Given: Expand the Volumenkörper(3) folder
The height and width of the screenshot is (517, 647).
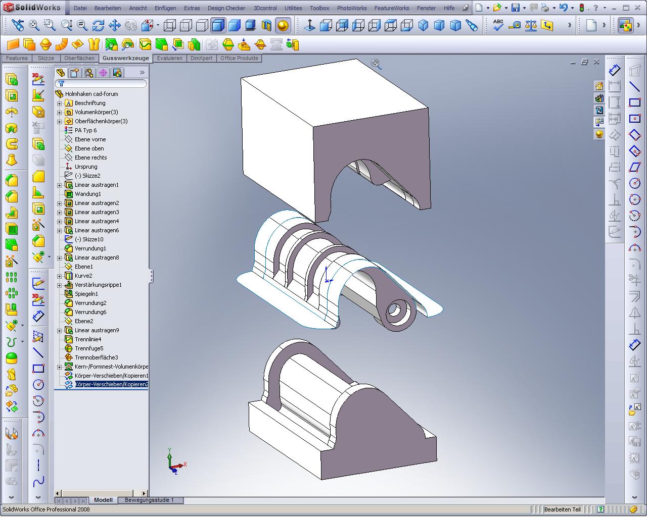Looking at the screenshot, I should [x=59, y=112].
